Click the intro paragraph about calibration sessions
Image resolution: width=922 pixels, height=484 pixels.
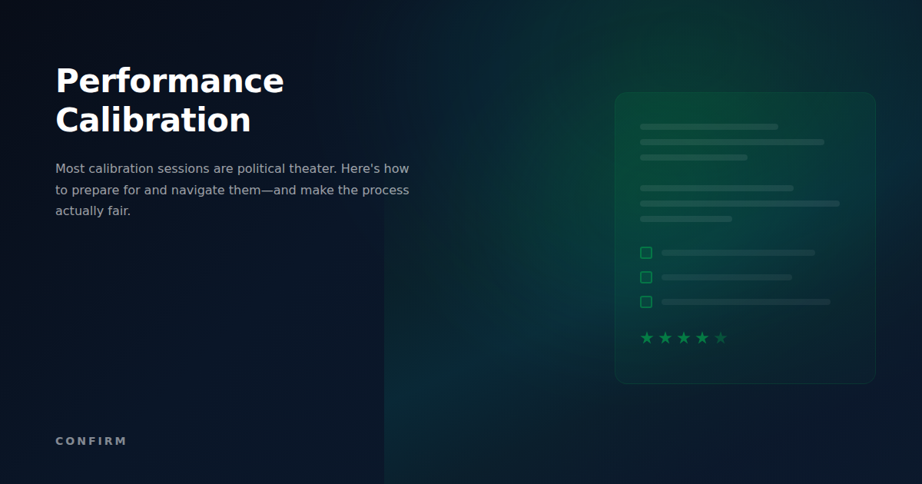coord(232,189)
